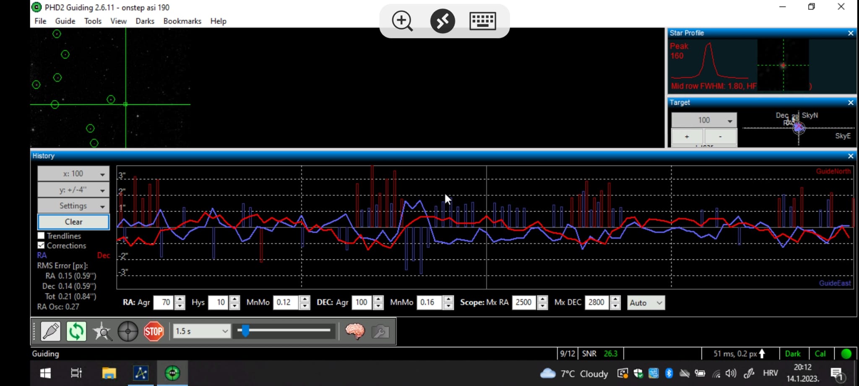The image size is (859, 386).
Task: Click the DEC Agr field 100
Action: pos(362,303)
